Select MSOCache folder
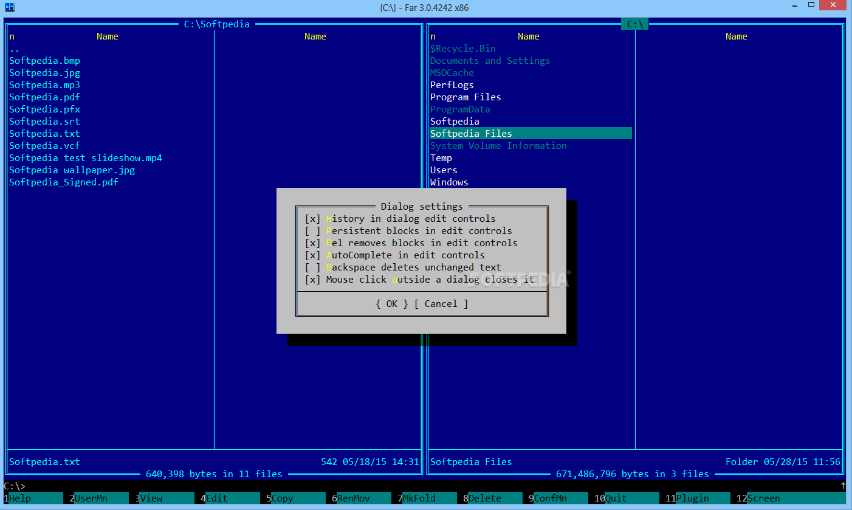 [452, 73]
